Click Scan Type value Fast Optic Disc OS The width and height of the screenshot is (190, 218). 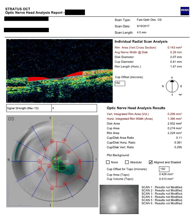[x=149, y=20]
